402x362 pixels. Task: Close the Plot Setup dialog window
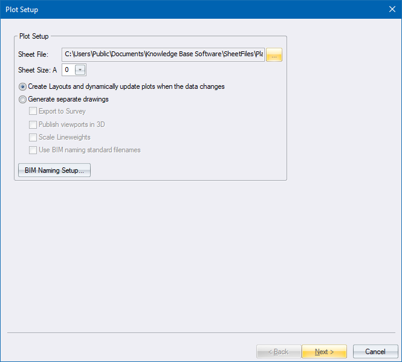coord(391,9)
